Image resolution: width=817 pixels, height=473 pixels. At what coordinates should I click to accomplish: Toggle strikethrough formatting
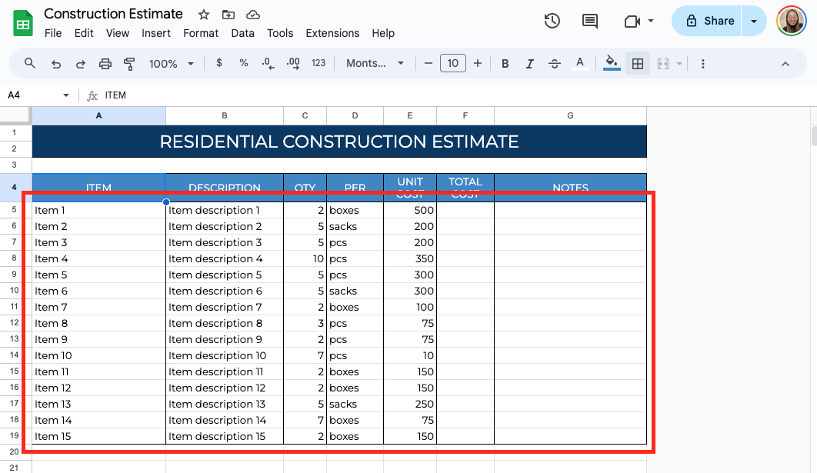pos(555,64)
